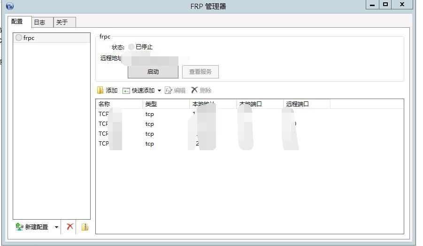This screenshot has width=423, height=246.
Task: Select the frpc configuration in left list
Action: pos(29,38)
